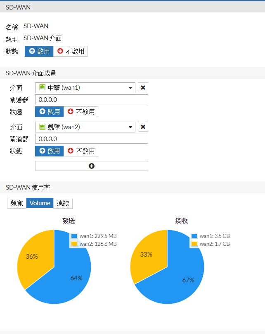Open the 凱擘 (wan2) interface dropdown
The height and width of the screenshot is (334, 265).
click(x=85, y=127)
